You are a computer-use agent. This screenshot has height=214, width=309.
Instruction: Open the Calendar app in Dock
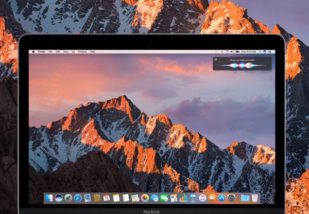(x=107, y=198)
